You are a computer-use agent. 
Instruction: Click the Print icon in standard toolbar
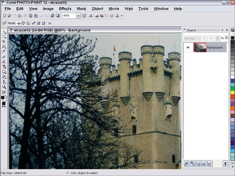point(19,15)
